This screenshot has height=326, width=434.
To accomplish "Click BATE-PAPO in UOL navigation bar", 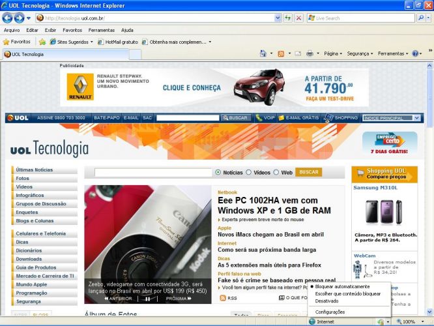I will click(107, 118).
